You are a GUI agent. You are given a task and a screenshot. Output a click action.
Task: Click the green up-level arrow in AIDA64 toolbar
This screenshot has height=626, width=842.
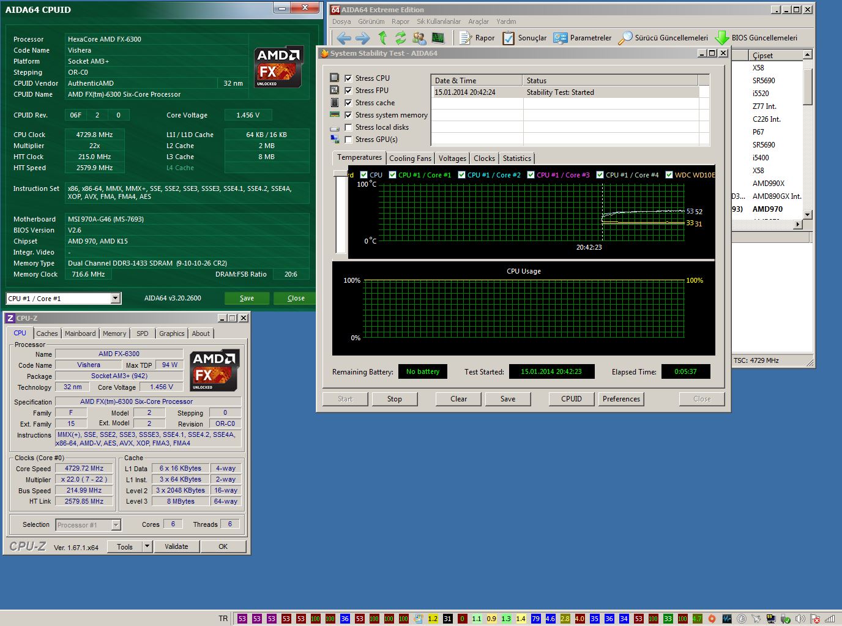(382, 38)
